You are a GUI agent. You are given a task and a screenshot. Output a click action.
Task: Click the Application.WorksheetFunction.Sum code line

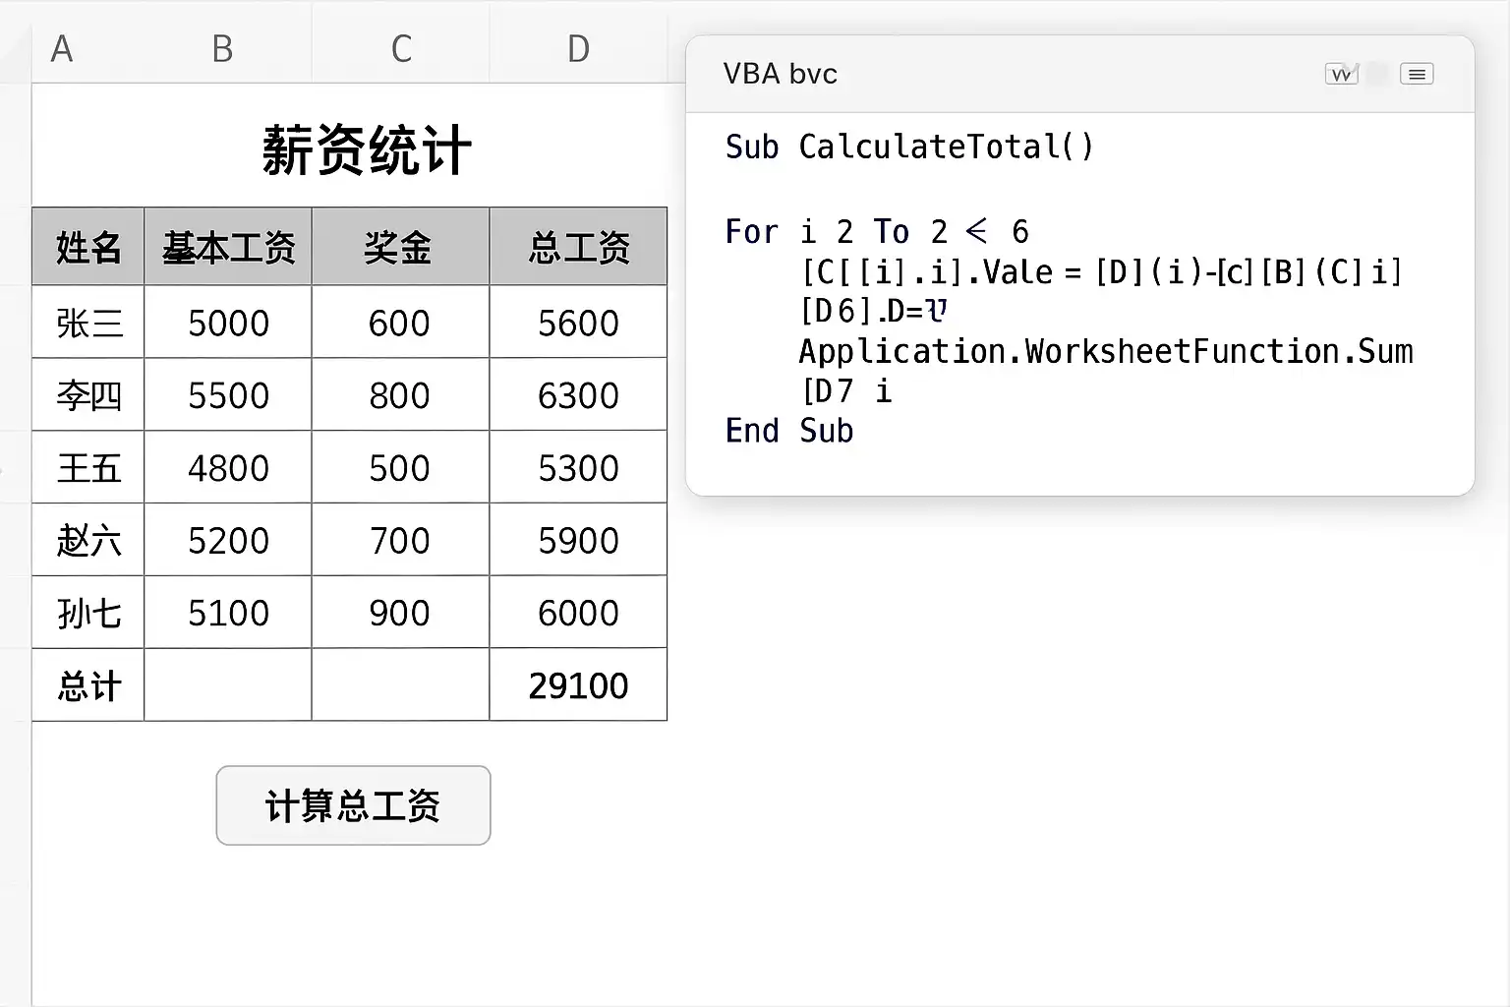pyautogui.click(x=1105, y=351)
